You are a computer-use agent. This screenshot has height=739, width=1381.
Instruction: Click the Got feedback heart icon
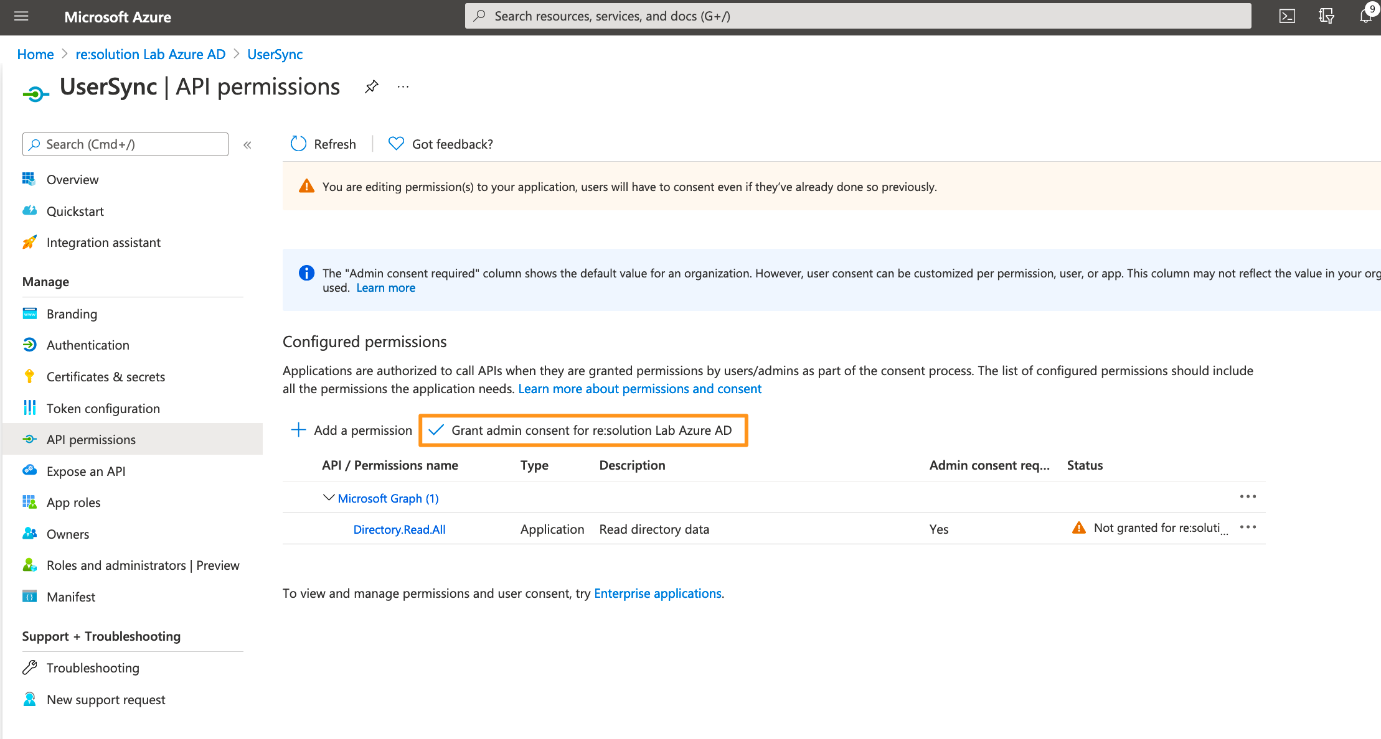click(x=396, y=144)
